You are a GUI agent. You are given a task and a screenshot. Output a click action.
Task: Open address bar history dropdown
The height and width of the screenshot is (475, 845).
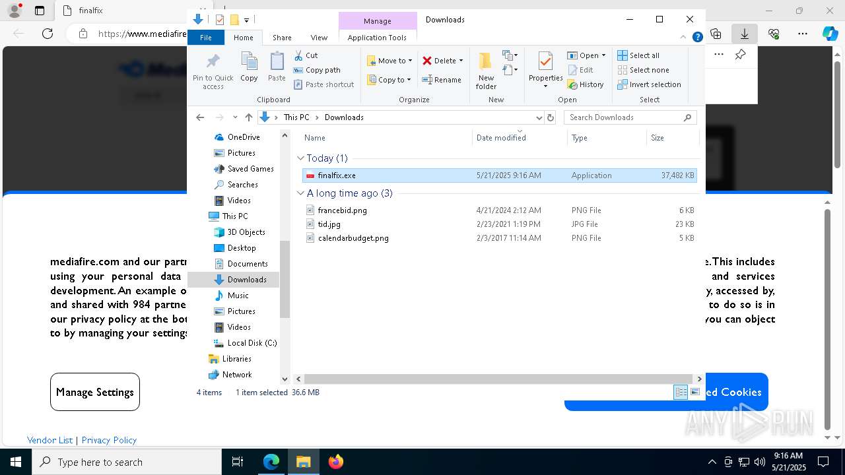[539, 117]
